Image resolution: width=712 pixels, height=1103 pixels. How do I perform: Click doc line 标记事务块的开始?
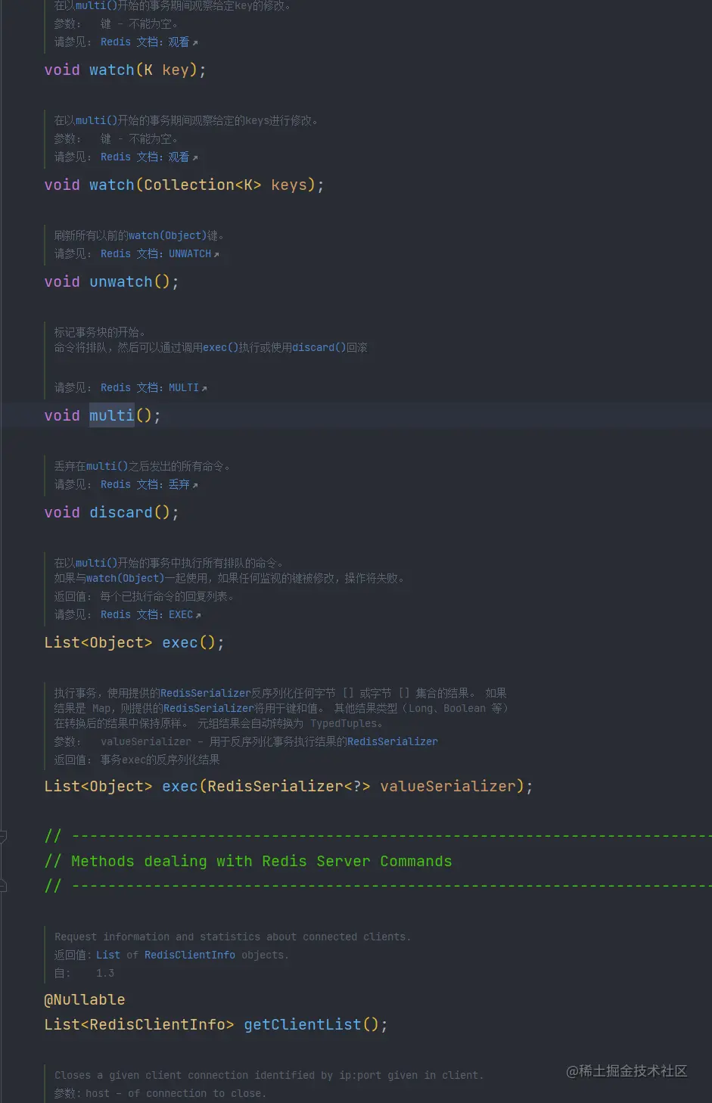pyautogui.click(x=100, y=333)
